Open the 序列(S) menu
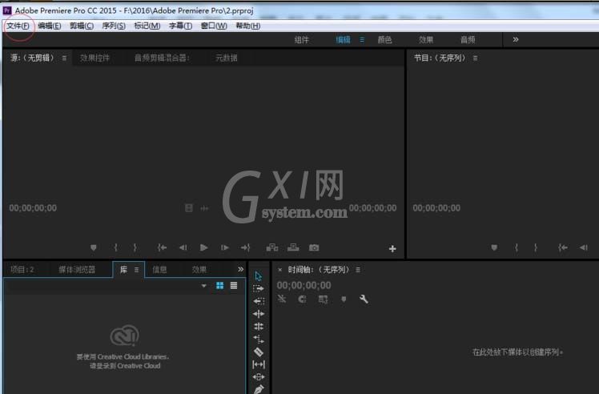This screenshot has width=599, height=394. click(114, 26)
